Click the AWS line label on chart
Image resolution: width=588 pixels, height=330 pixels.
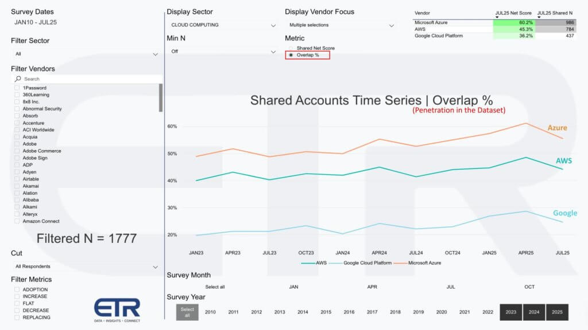coord(564,161)
